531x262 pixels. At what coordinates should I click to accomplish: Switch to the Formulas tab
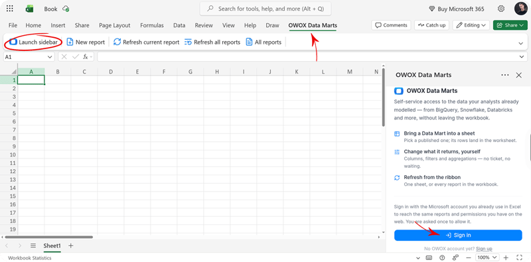point(152,25)
